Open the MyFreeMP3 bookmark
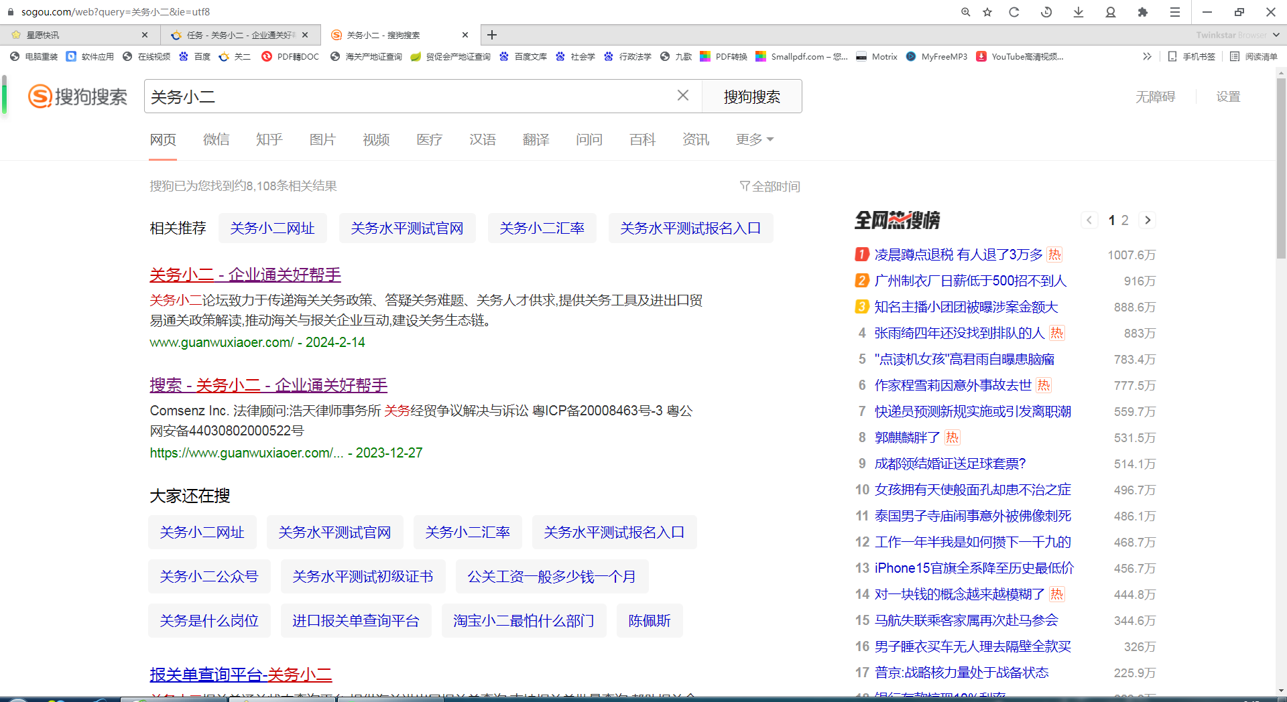 [936, 57]
